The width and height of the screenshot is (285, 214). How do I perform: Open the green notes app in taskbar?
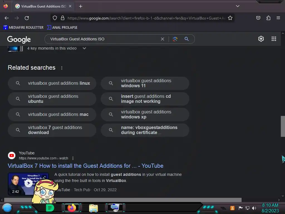tap(50, 208)
